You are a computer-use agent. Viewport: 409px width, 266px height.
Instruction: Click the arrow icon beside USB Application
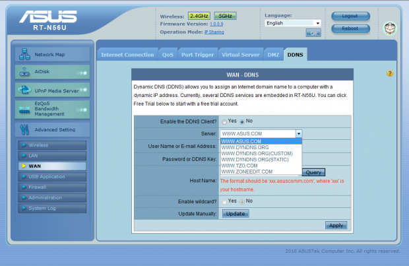click(24, 176)
